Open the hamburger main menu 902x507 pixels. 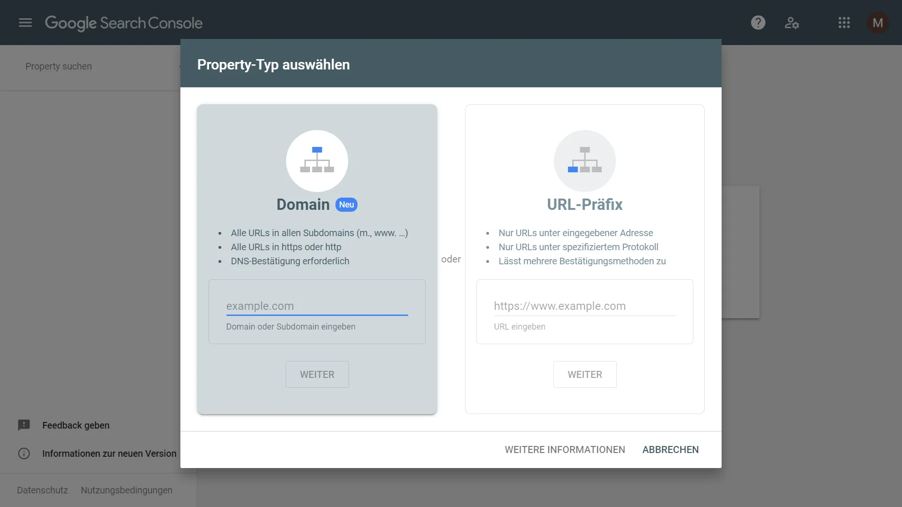[25, 23]
